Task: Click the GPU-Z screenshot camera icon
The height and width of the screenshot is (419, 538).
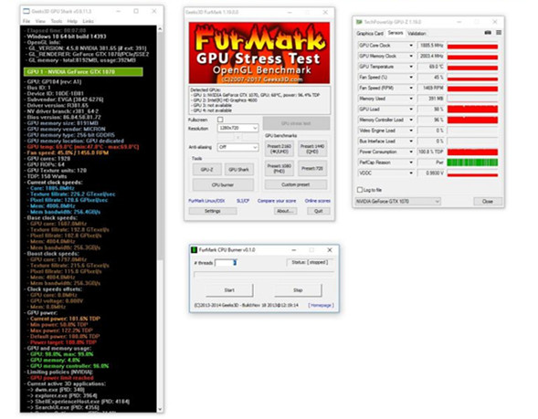Action: (x=488, y=33)
